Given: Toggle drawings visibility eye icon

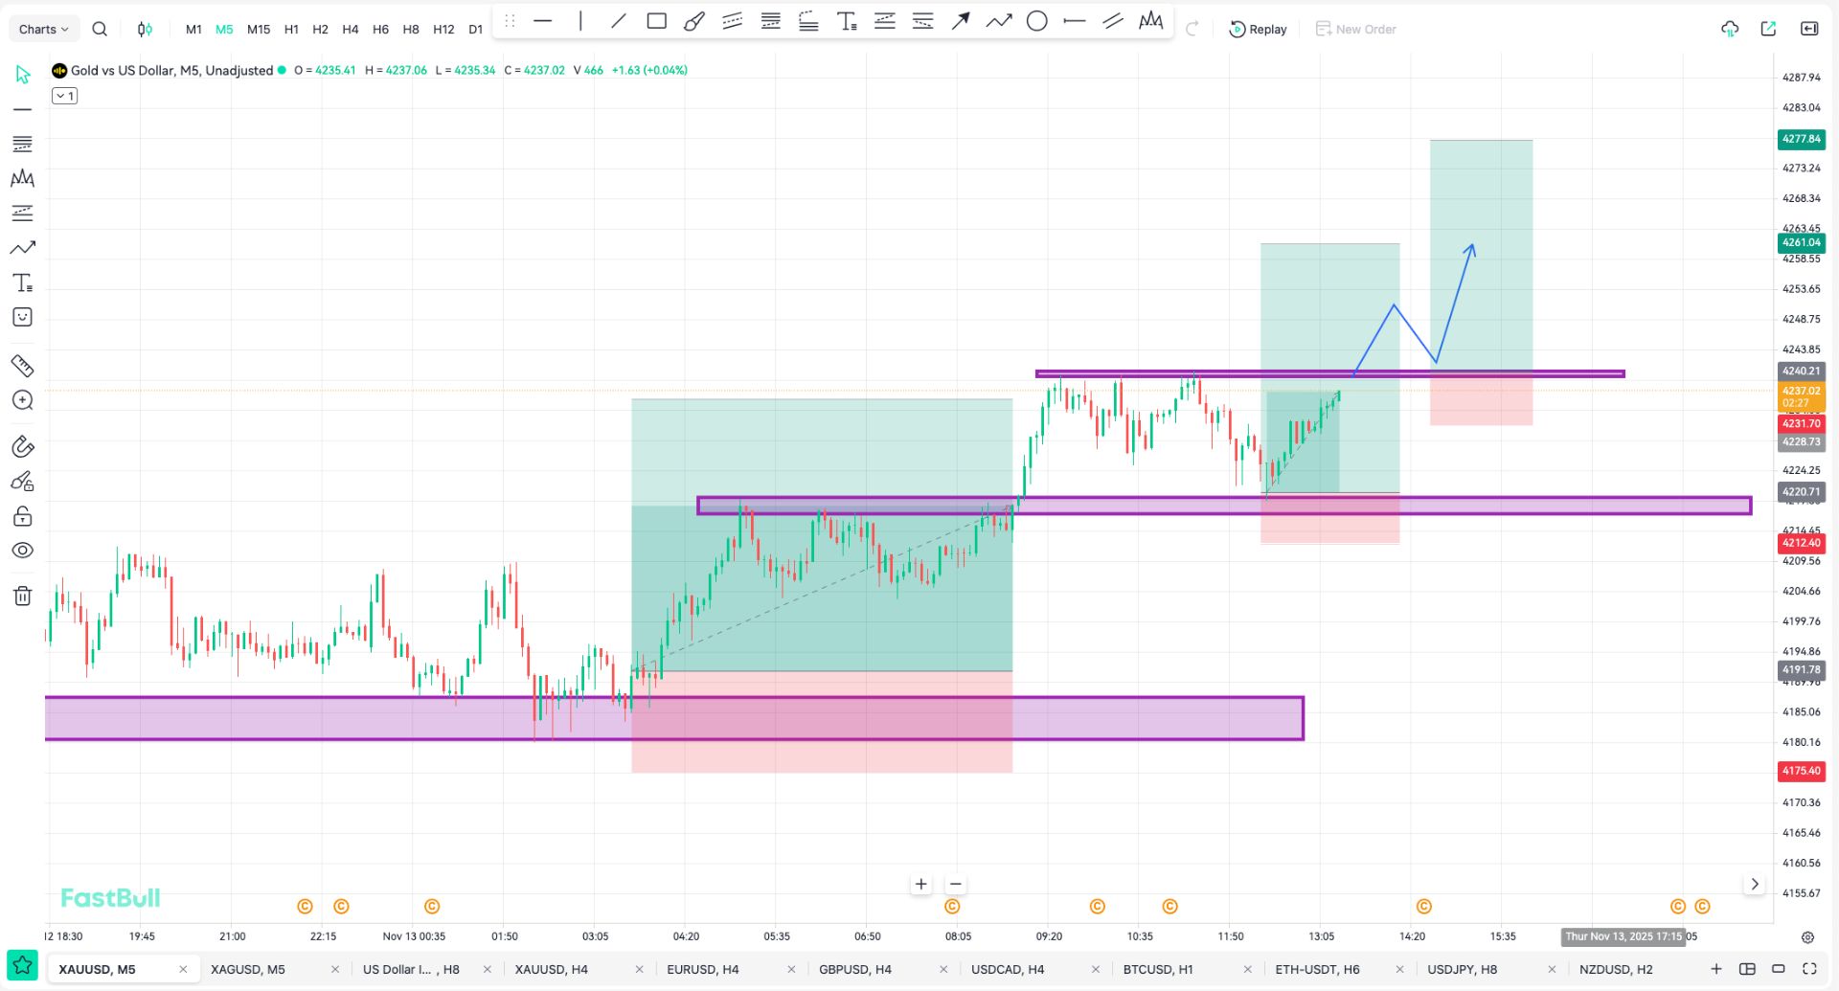Looking at the screenshot, I should pyautogui.click(x=22, y=551).
